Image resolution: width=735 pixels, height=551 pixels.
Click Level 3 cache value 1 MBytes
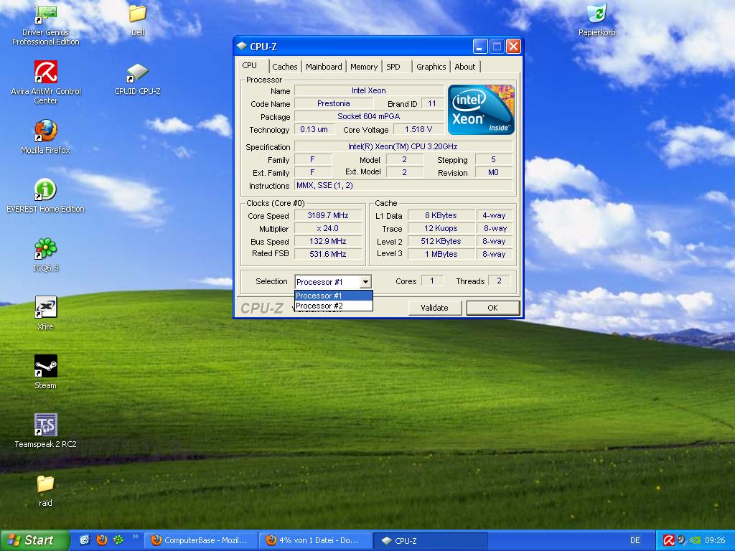(x=441, y=254)
